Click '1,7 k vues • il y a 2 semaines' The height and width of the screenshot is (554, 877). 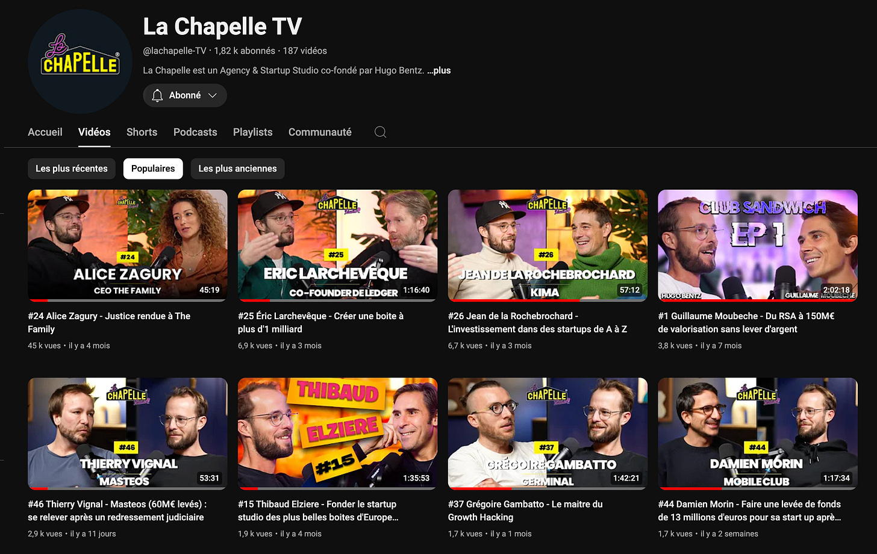(x=708, y=534)
